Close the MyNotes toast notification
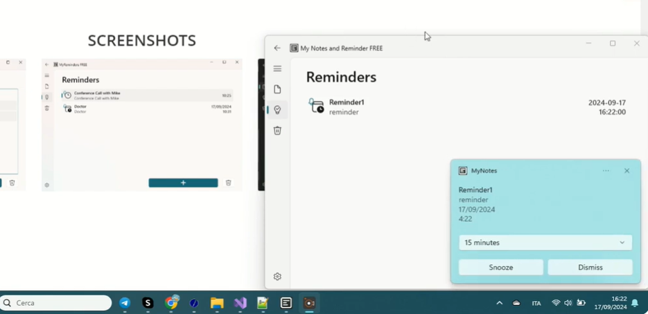This screenshot has width=648, height=314. tap(627, 170)
